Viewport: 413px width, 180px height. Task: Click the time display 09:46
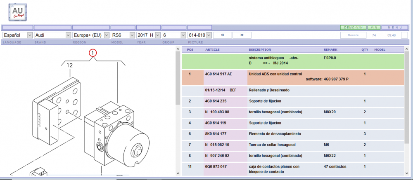click(392, 35)
